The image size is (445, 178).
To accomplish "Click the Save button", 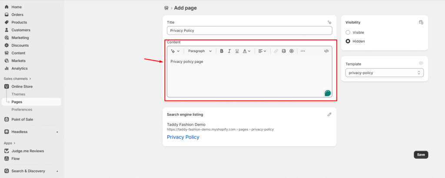I will (x=421, y=155).
